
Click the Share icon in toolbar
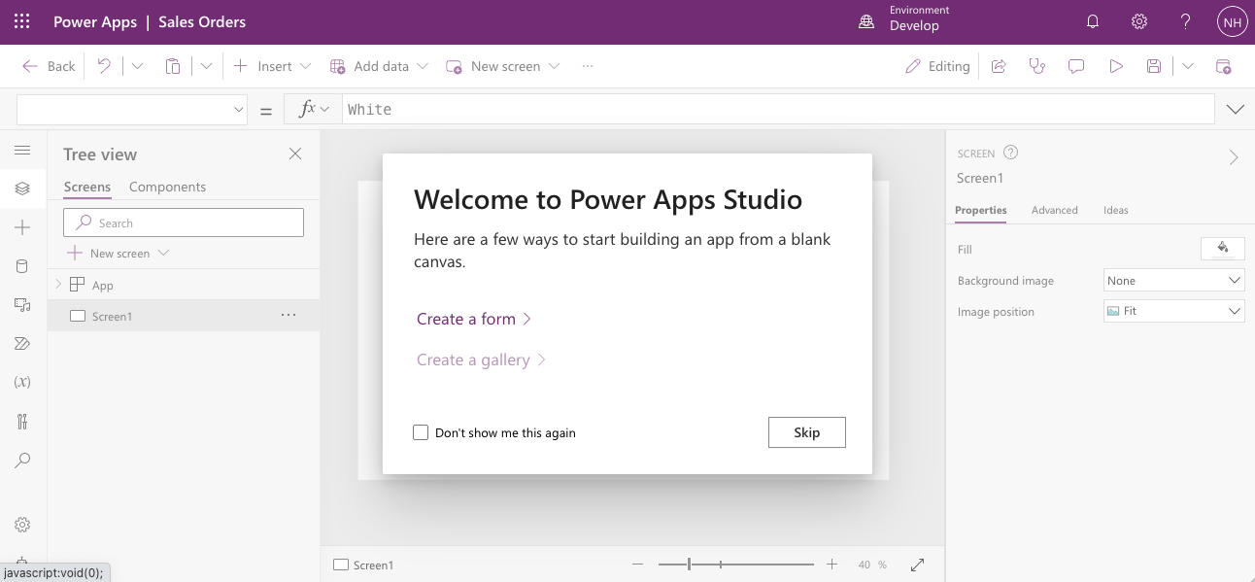click(x=999, y=66)
